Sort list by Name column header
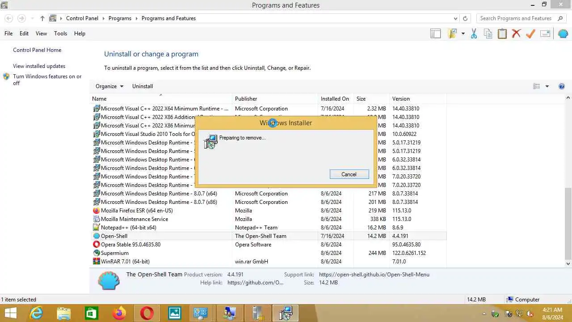This screenshot has height=322, width=572. [161, 99]
